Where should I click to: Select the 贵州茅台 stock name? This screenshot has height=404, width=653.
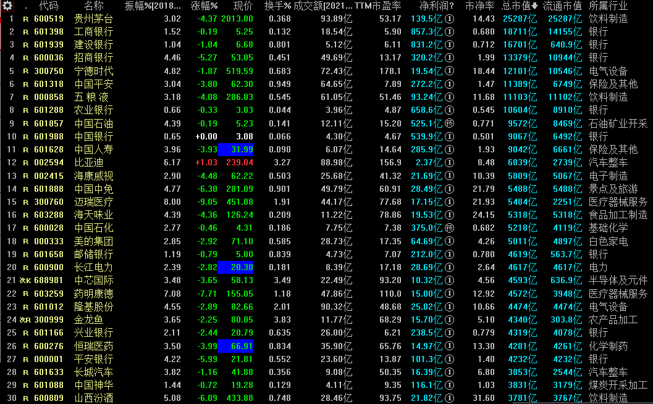click(x=94, y=19)
